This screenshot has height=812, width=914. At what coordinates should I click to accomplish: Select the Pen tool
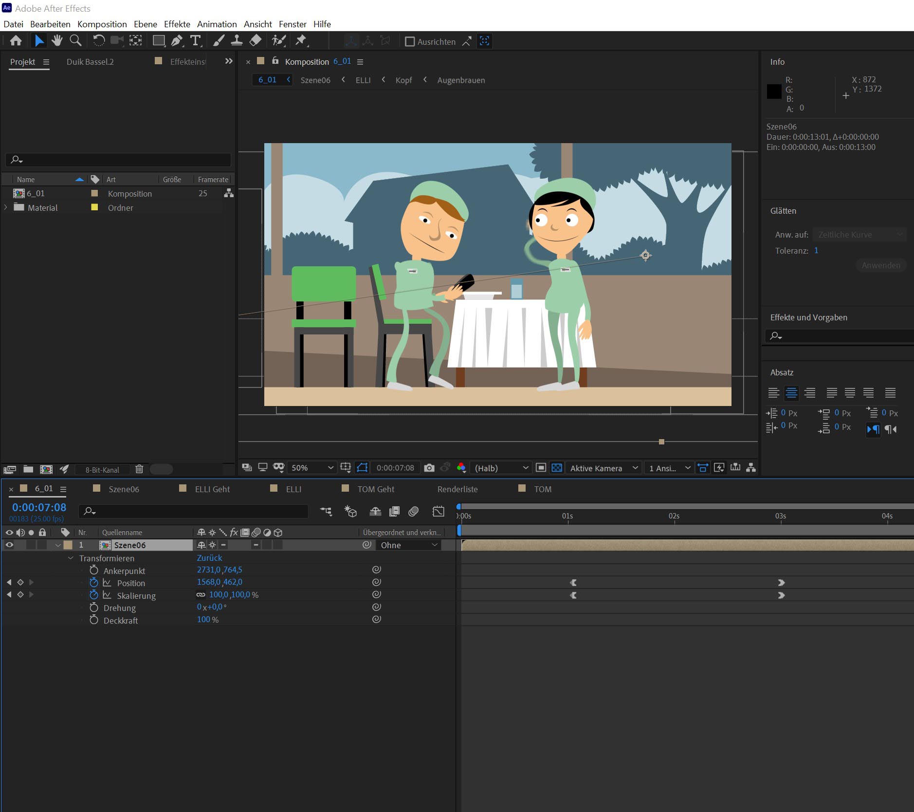(x=177, y=41)
